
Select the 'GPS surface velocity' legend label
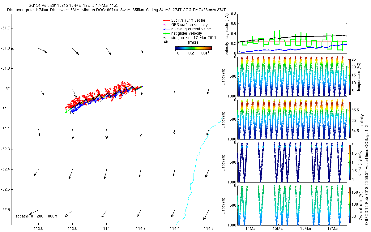point(189,25)
